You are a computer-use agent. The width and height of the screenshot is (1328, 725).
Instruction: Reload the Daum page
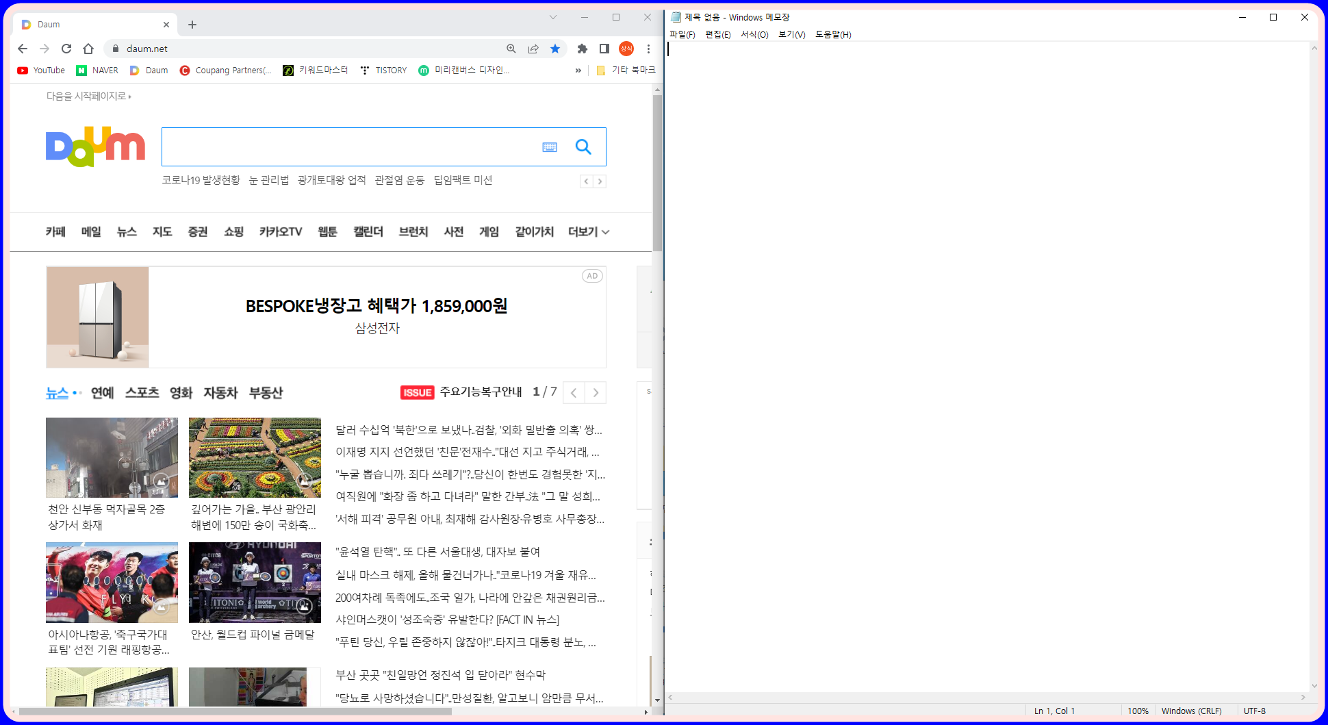tap(66, 49)
